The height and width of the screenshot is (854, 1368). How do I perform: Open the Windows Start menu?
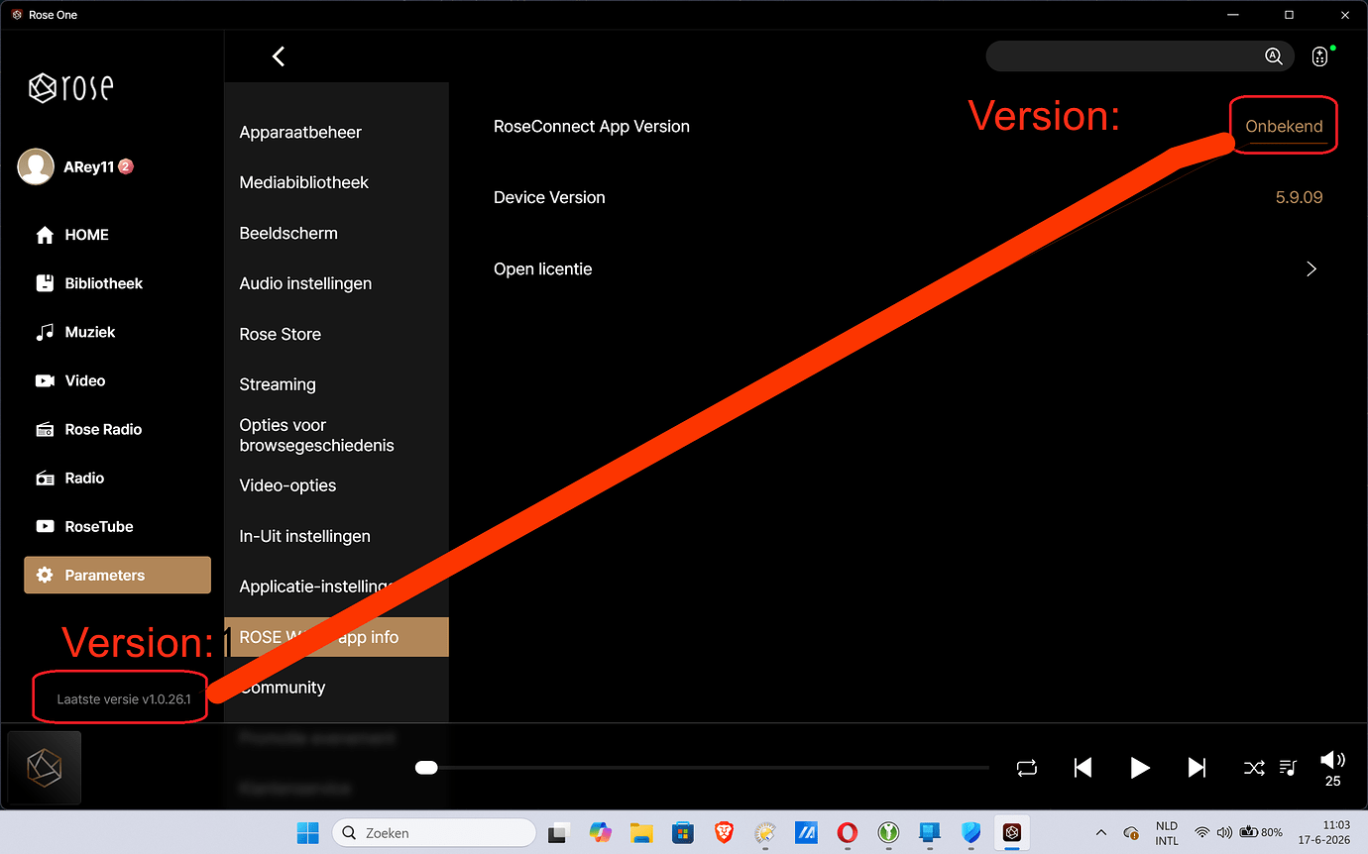click(x=308, y=833)
